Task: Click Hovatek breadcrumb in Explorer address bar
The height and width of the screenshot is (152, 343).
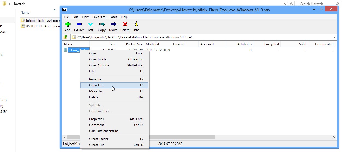Action: [19, 4]
